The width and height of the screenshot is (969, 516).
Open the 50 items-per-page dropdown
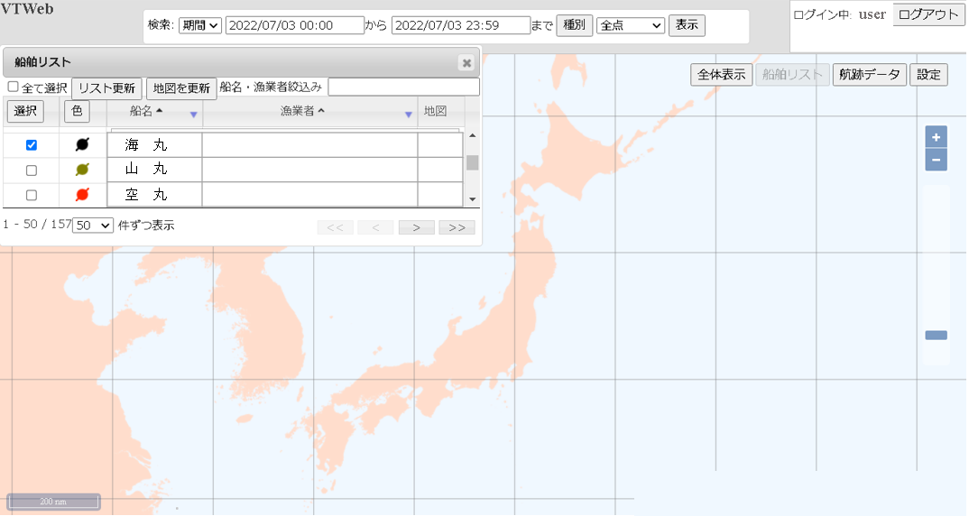tap(93, 226)
